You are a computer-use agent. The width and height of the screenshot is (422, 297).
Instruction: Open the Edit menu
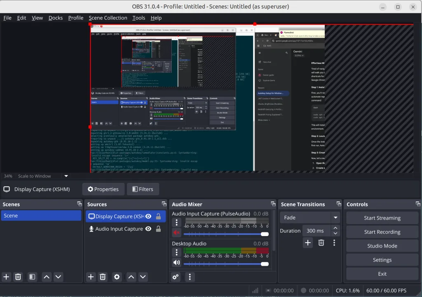point(21,18)
